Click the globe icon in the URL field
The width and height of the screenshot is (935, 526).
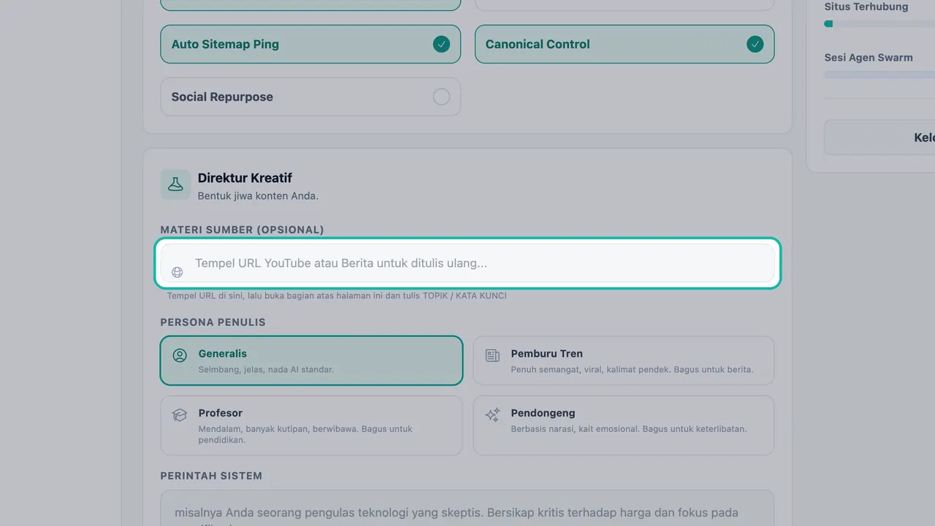click(177, 272)
